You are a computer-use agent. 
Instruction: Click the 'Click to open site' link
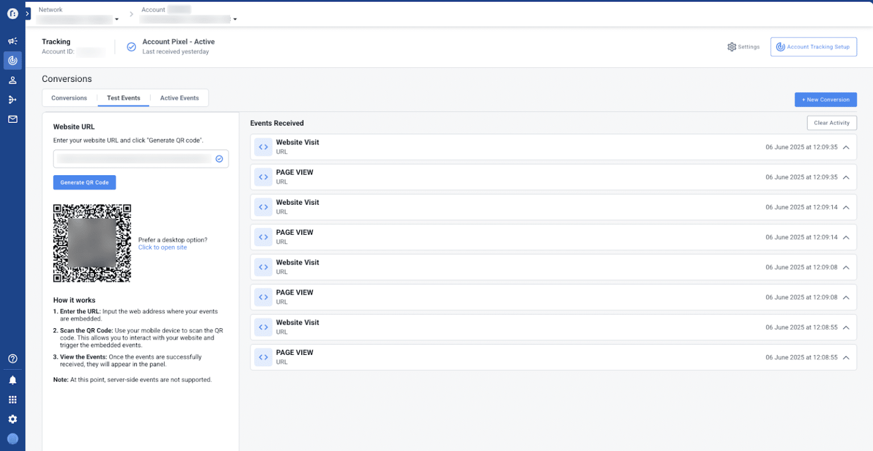(x=163, y=247)
